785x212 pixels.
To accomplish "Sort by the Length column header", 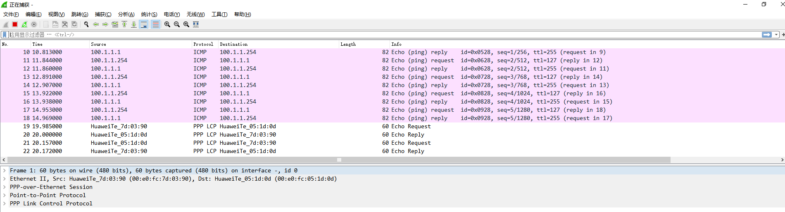I will (x=365, y=44).
